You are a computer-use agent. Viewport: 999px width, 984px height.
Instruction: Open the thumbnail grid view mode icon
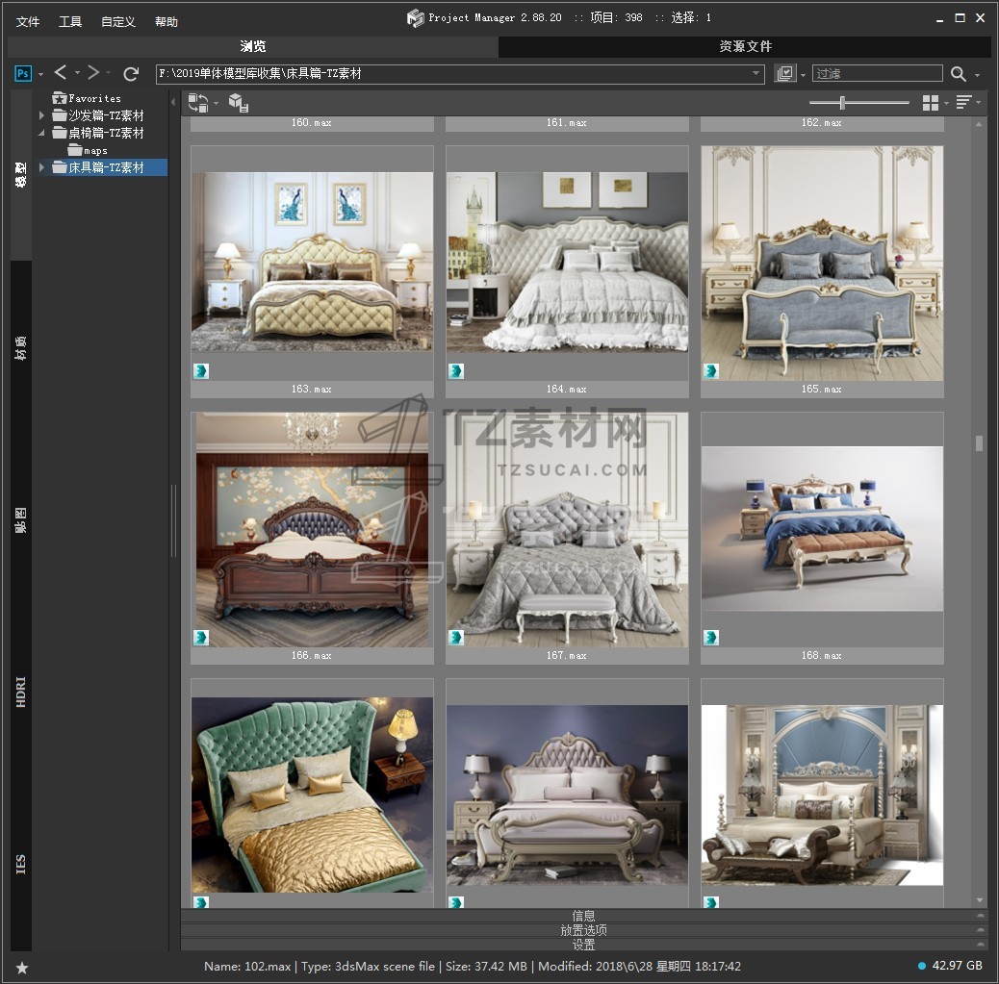[x=931, y=103]
